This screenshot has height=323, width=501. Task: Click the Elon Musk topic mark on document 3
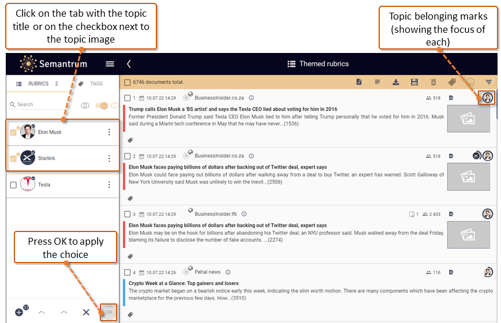tap(488, 214)
